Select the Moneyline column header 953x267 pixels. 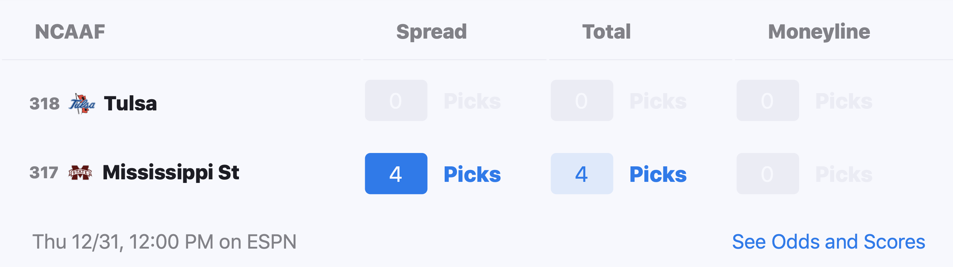pos(819,32)
